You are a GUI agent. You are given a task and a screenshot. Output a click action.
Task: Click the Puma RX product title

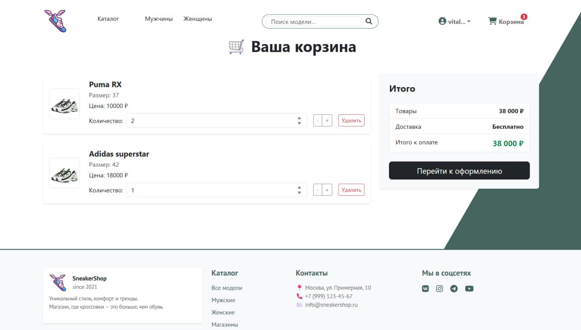click(x=105, y=84)
